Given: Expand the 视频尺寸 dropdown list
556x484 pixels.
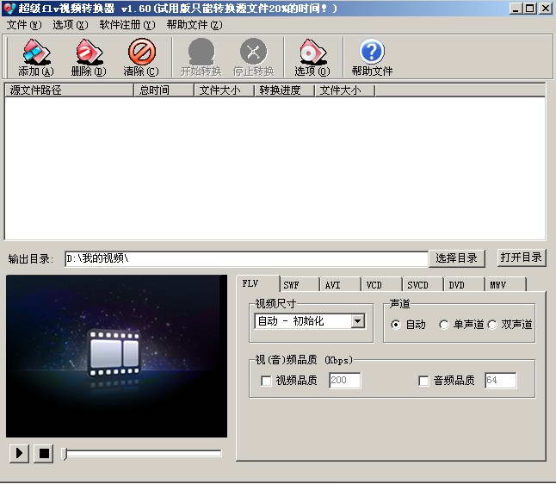Looking at the screenshot, I should (x=358, y=321).
